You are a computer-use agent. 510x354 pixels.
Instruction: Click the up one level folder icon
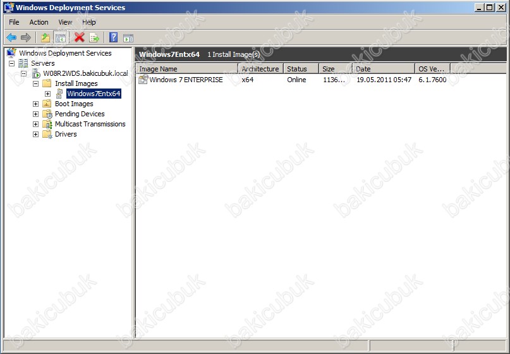pyautogui.click(x=46, y=38)
